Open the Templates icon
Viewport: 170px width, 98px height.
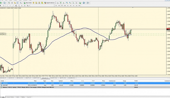pyautogui.click(x=88, y=3)
